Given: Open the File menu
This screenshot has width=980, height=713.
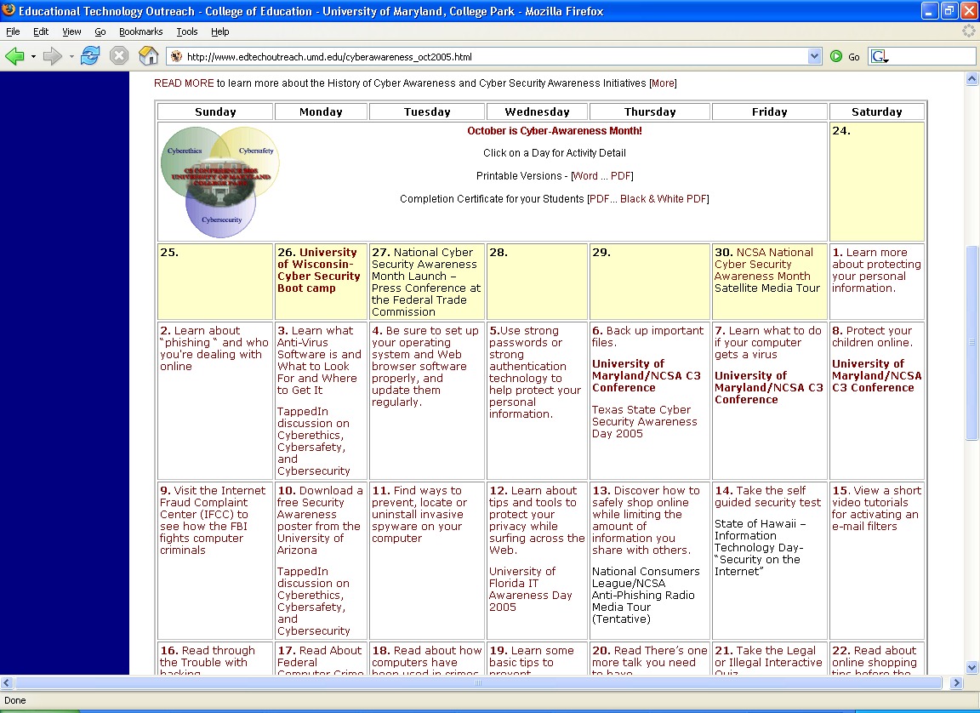Looking at the screenshot, I should (13, 31).
